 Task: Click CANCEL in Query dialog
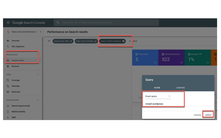point(198,115)
